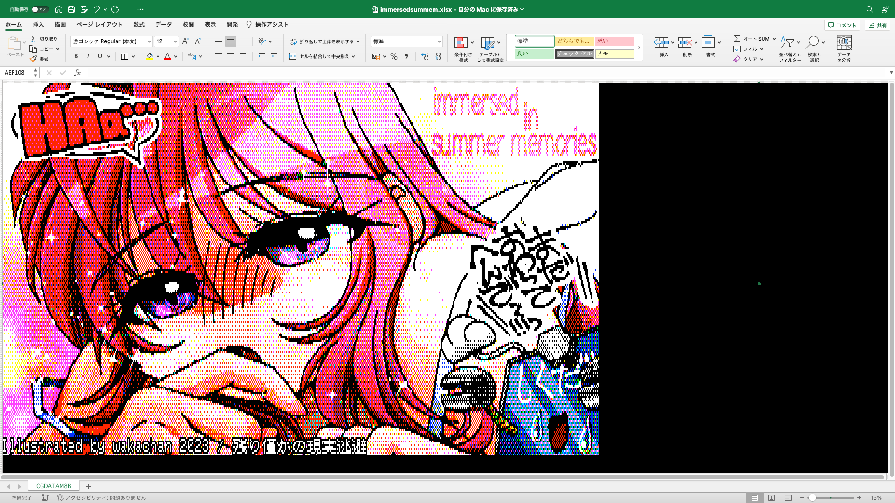Toggle bold formatting
The width and height of the screenshot is (895, 503).
click(76, 56)
